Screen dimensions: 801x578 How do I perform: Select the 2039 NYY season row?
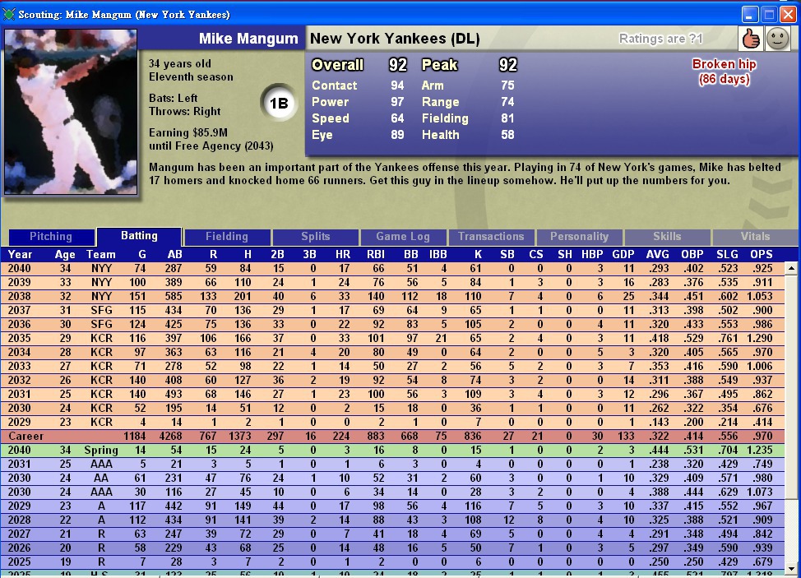(x=392, y=282)
